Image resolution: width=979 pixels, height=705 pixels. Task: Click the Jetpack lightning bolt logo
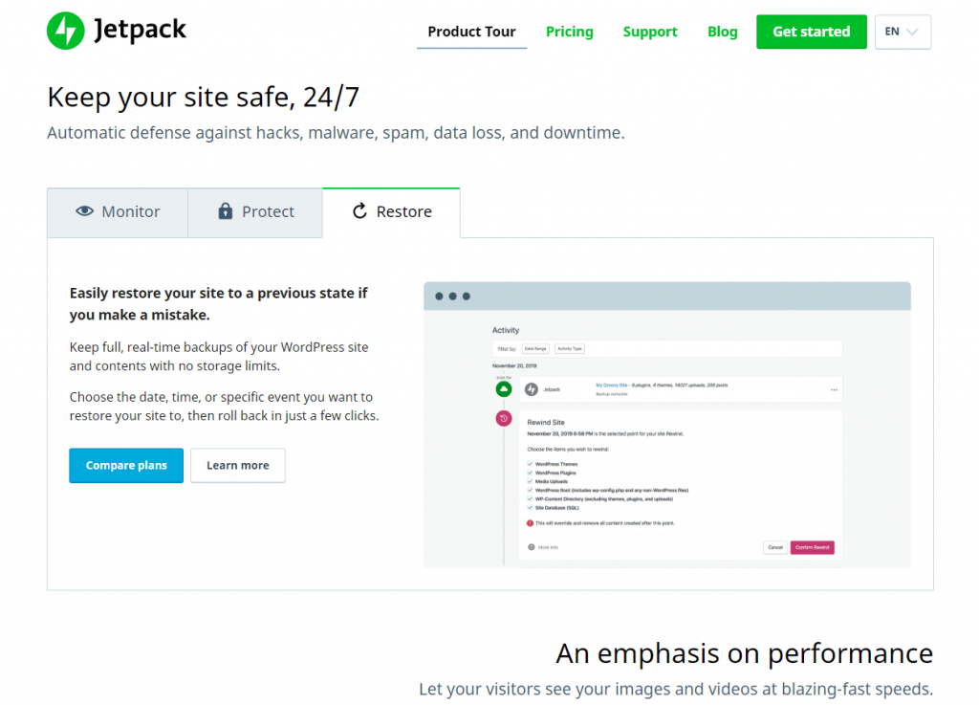coord(65,31)
